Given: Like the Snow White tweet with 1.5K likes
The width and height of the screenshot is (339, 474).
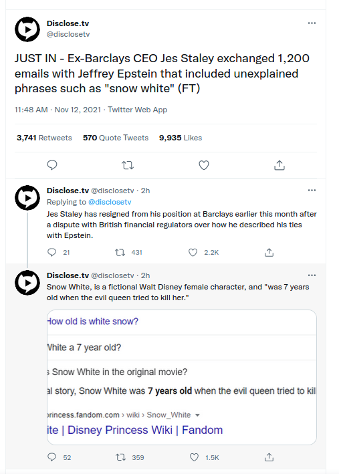Looking at the screenshot, I should pos(194,457).
